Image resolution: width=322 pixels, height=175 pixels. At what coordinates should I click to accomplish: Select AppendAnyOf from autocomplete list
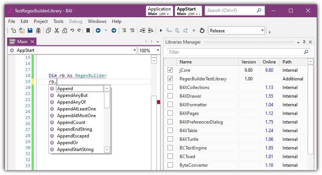71,102
